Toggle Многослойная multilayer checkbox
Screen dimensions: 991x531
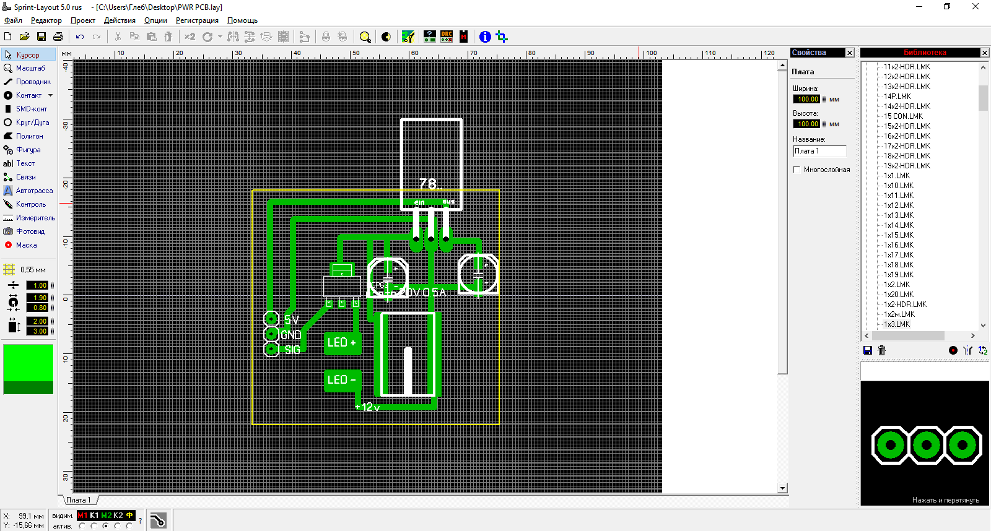[797, 170]
